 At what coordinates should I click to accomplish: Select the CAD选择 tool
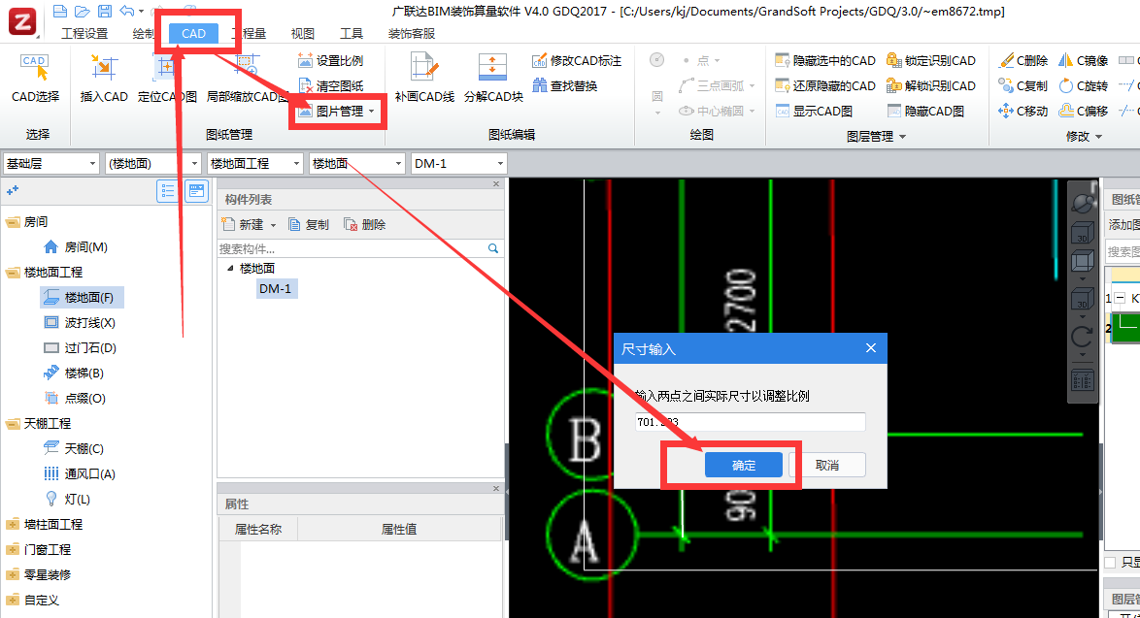[35, 79]
